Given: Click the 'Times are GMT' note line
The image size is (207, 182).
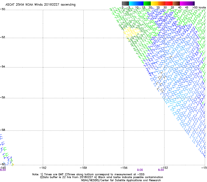Looking at the screenshot, I should tap(88, 174).
